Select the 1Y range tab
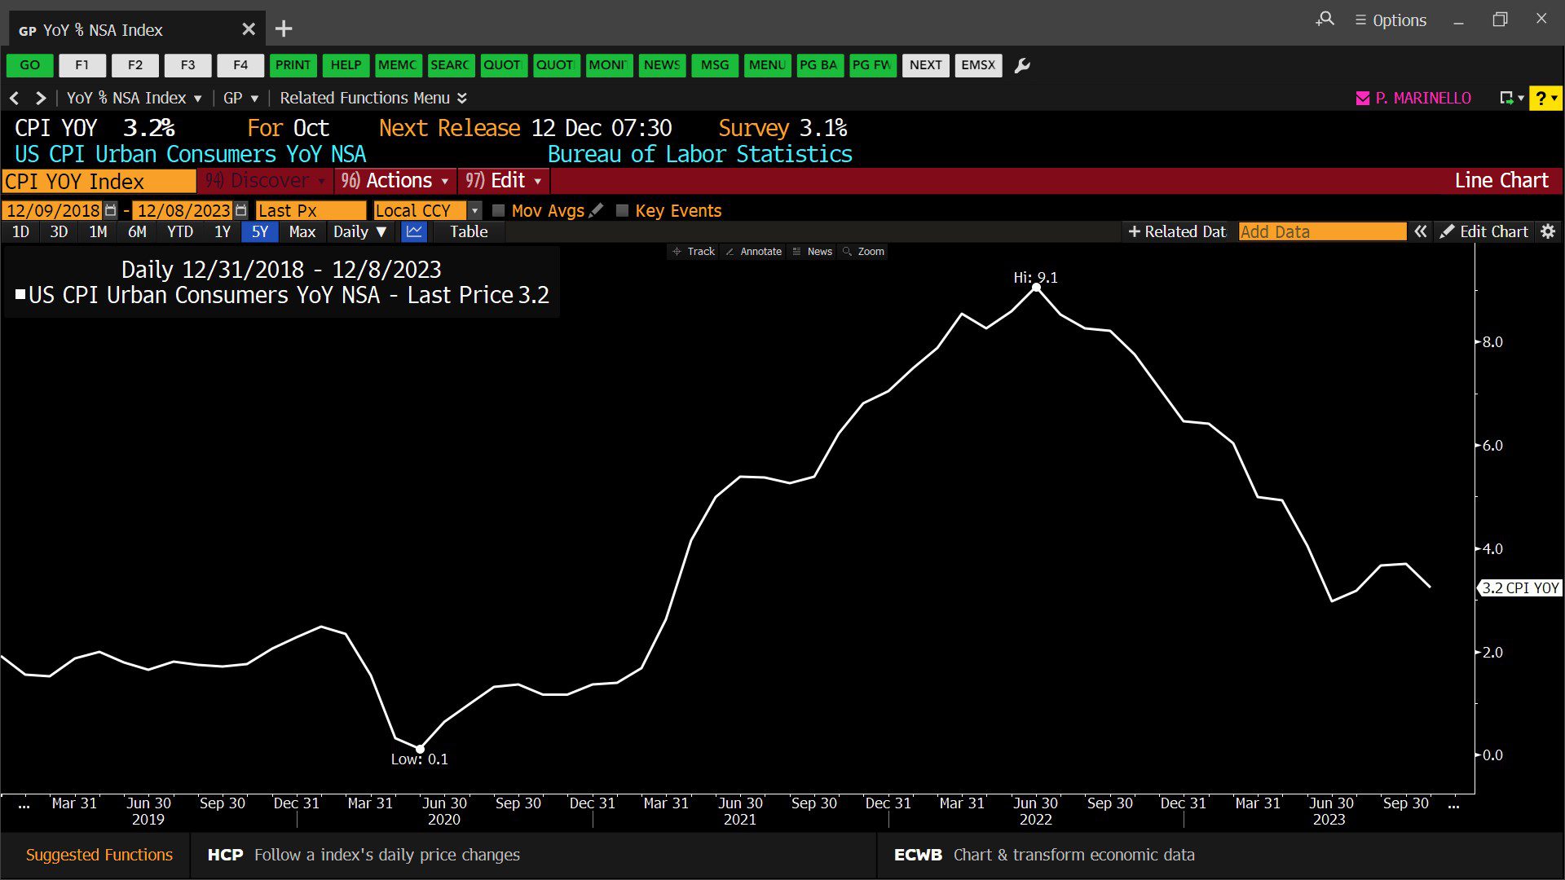 [223, 231]
